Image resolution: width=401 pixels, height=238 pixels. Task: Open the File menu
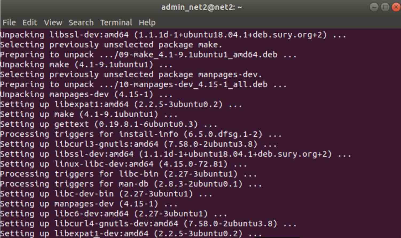point(9,22)
